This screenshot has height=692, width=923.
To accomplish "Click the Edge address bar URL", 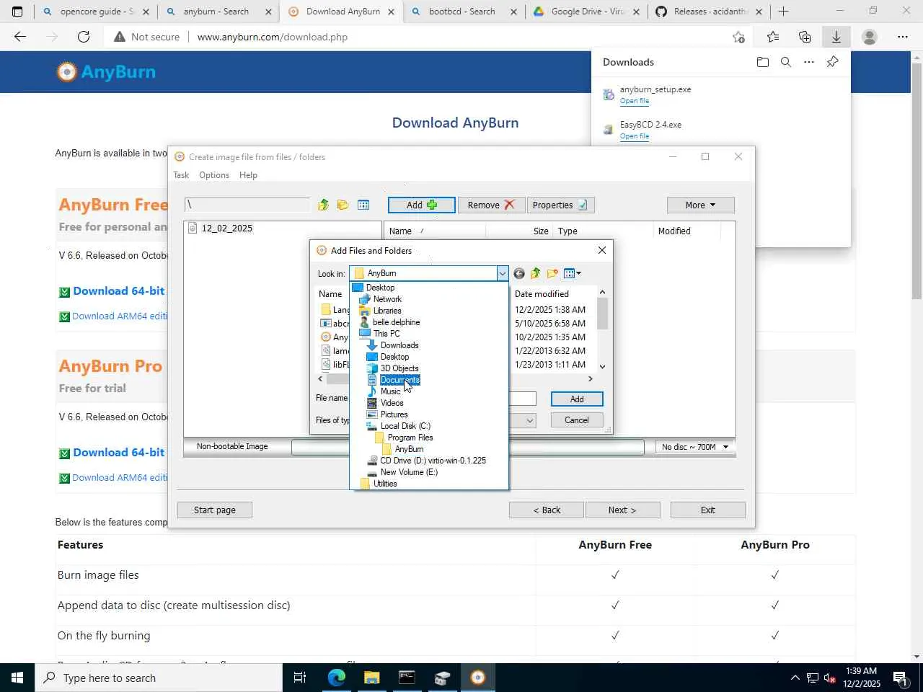I will [x=273, y=37].
